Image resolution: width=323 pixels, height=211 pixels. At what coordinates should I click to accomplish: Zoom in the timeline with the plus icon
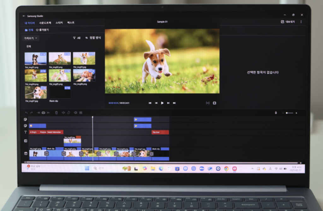(297, 113)
